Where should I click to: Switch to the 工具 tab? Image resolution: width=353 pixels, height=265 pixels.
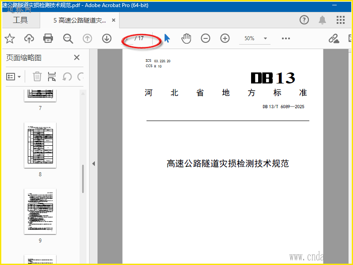(20, 20)
